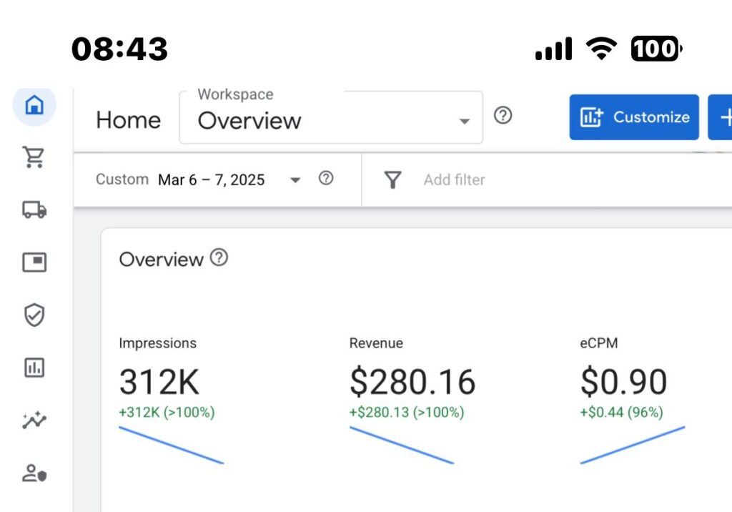Open the shield checkmark protections icon
The image size is (732, 512).
coord(34,315)
